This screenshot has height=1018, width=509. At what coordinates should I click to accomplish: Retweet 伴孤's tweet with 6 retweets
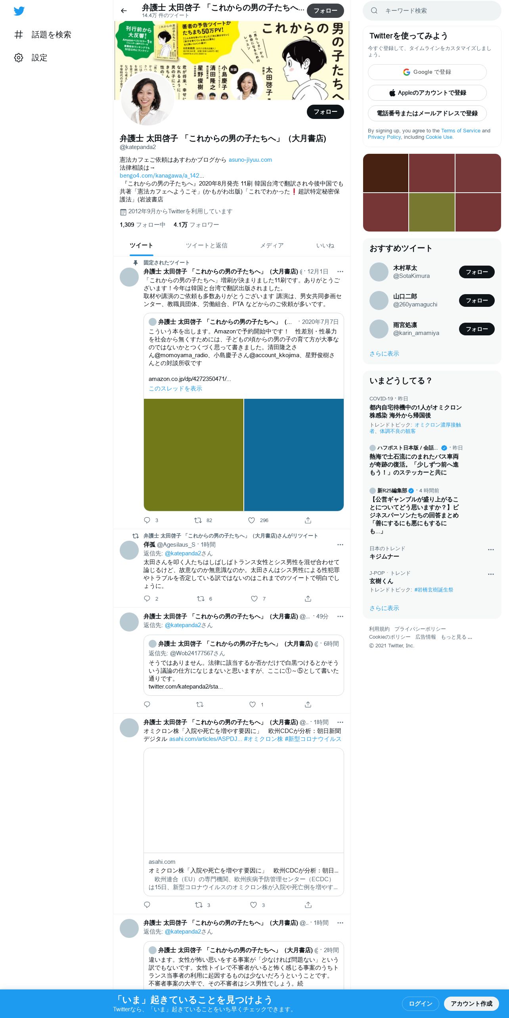(x=201, y=599)
